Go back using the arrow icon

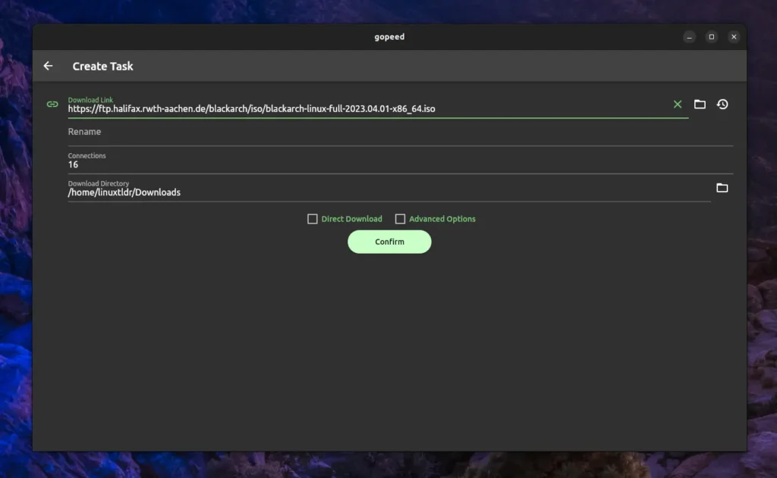(x=48, y=66)
